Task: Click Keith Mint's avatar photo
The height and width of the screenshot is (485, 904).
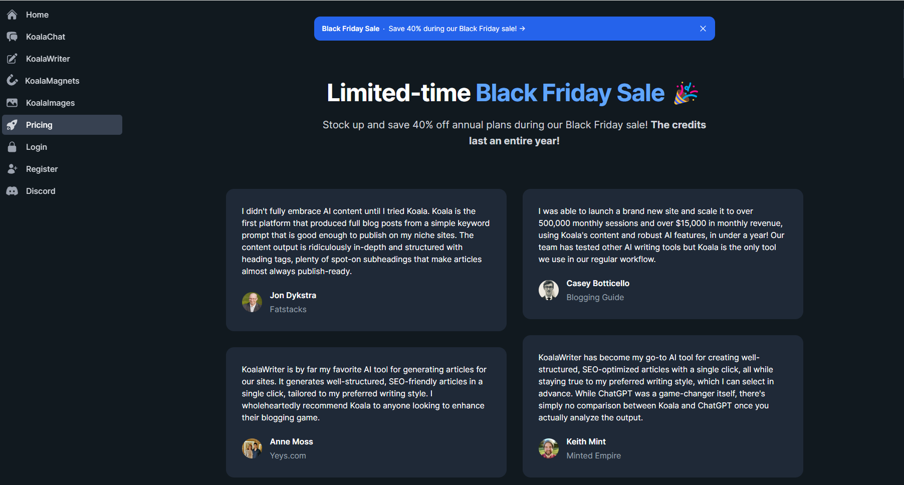Action: coord(549,448)
